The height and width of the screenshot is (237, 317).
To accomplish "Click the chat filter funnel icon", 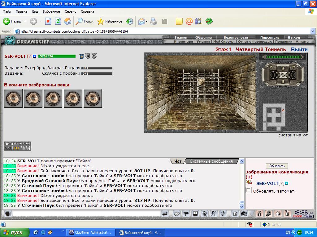I will point(186,214).
